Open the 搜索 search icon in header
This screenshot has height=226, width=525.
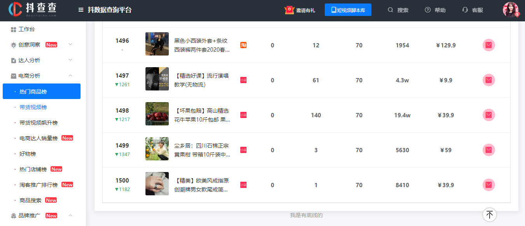coord(390,10)
